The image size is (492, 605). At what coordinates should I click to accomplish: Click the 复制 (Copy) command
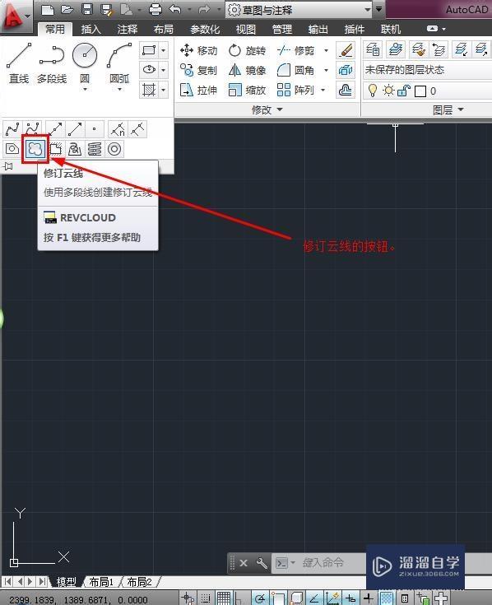point(199,70)
